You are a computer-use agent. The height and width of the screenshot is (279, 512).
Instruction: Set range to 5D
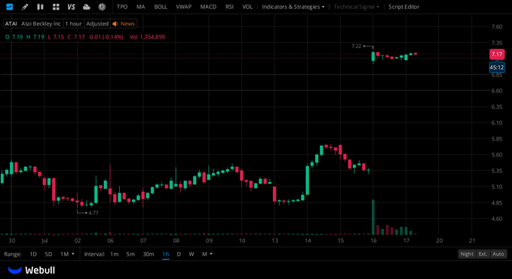[x=48, y=254]
